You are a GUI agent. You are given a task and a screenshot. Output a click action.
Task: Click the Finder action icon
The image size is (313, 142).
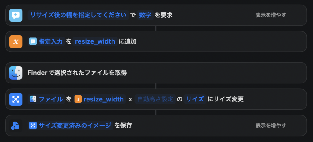(x=16, y=73)
